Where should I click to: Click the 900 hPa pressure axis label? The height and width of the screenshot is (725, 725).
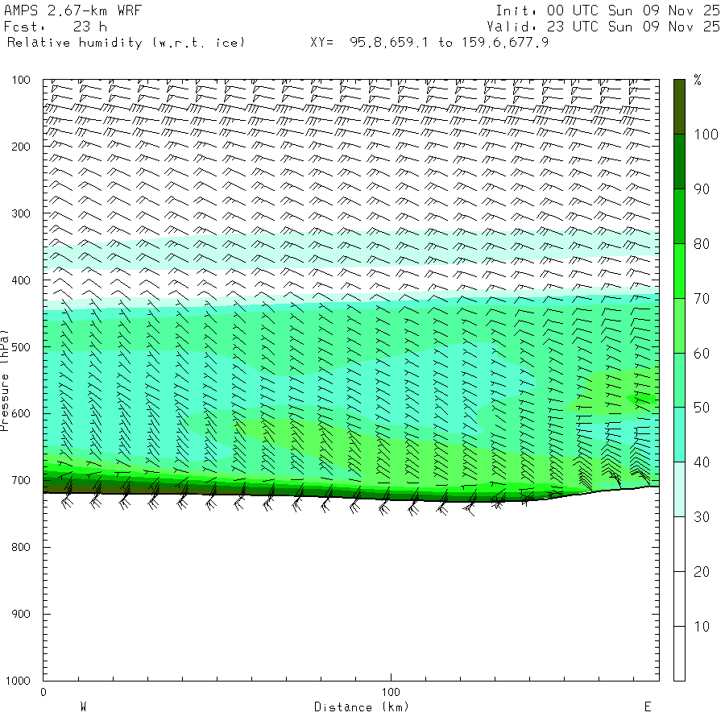coord(21,614)
